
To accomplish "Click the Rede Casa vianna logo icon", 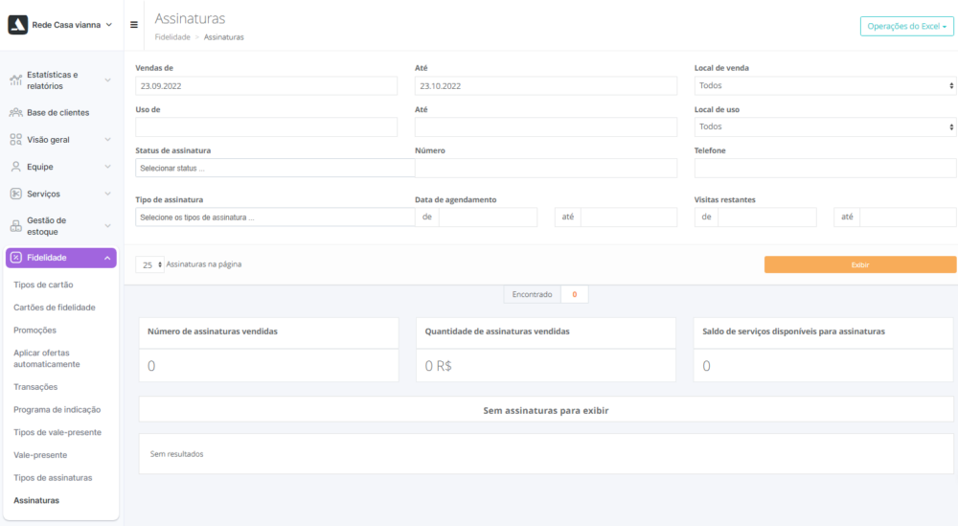I will click(17, 25).
